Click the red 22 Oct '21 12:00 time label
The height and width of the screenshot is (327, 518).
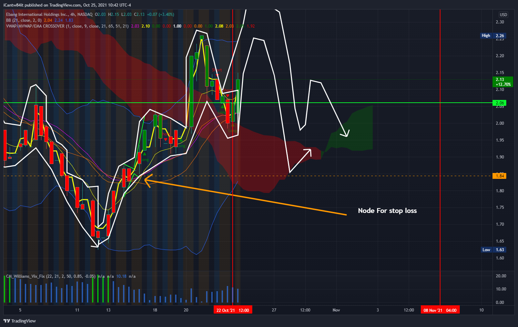233,310
